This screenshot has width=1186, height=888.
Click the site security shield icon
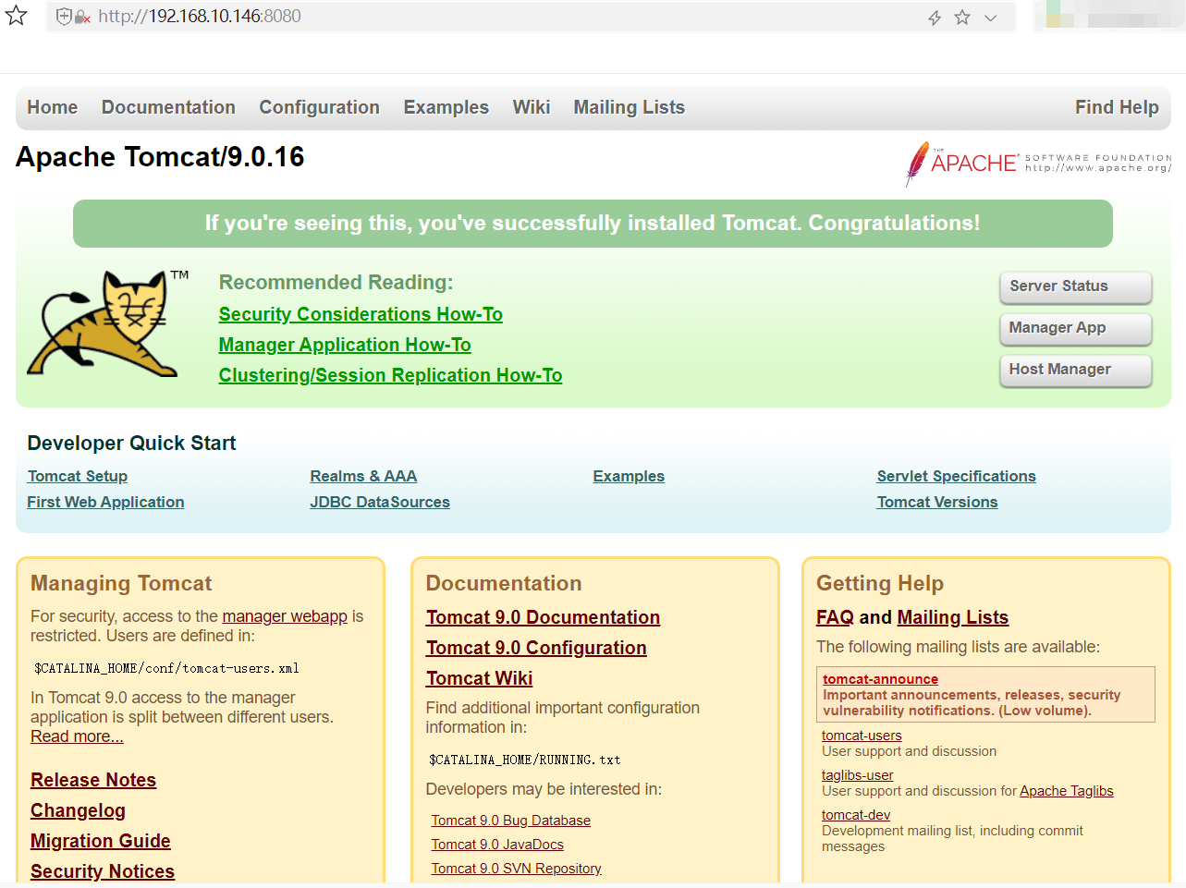click(x=64, y=17)
